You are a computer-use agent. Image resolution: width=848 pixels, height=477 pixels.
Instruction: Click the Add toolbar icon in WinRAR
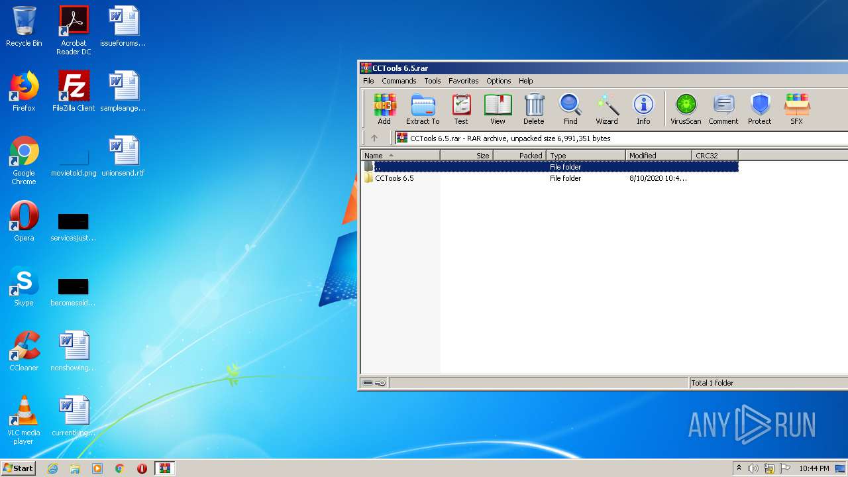384,109
